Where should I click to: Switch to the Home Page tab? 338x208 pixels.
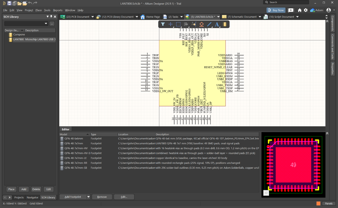pyautogui.click(x=150, y=17)
